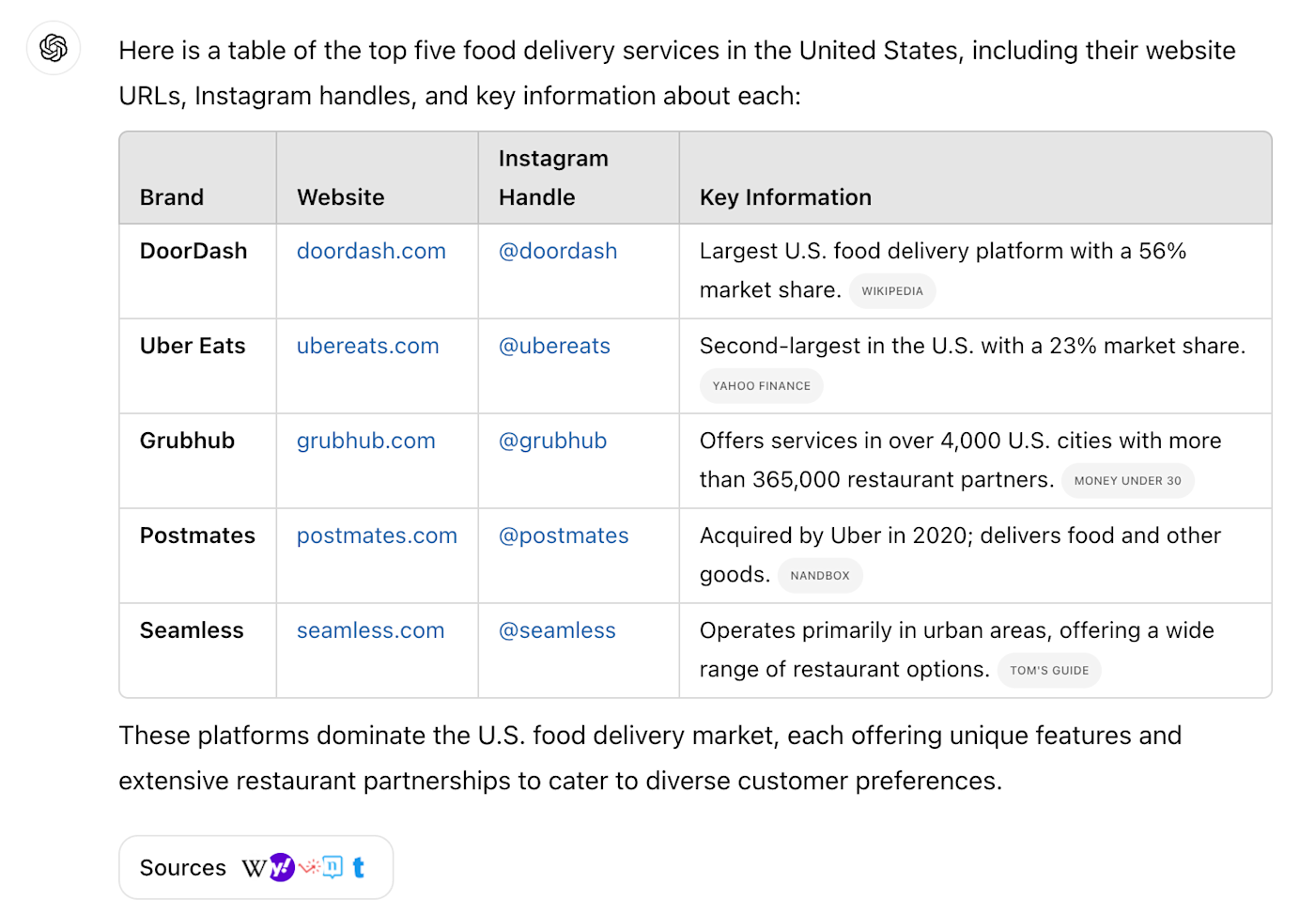Open the Nandbox citation chip
The height and width of the screenshot is (916, 1315).
click(819, 576)
